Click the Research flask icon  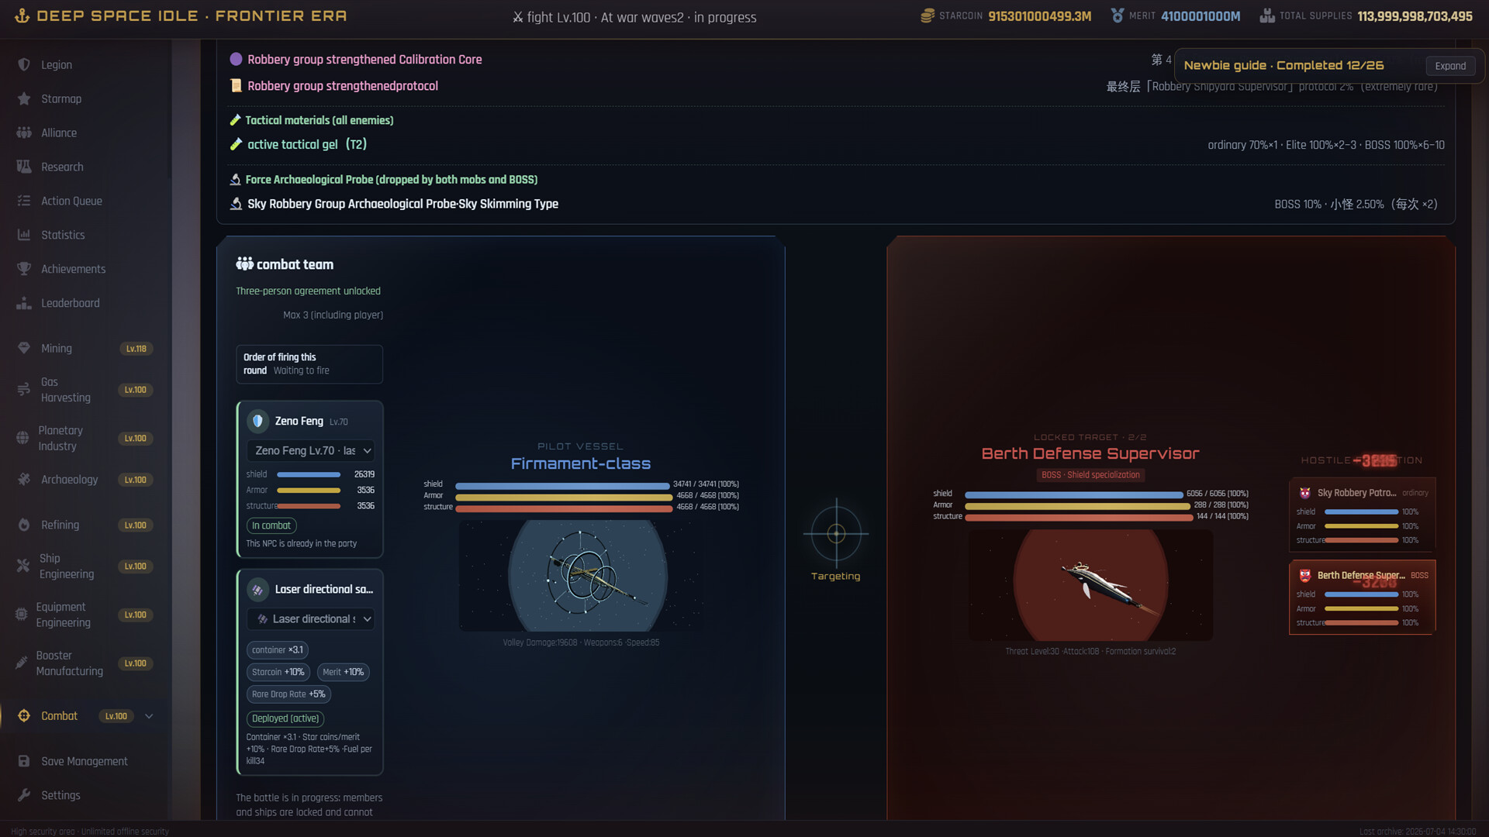[x=24, y=167]
